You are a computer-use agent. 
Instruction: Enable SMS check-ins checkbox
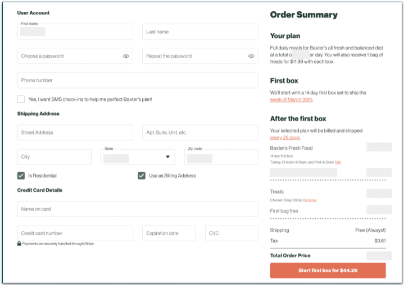pos(21,99)
